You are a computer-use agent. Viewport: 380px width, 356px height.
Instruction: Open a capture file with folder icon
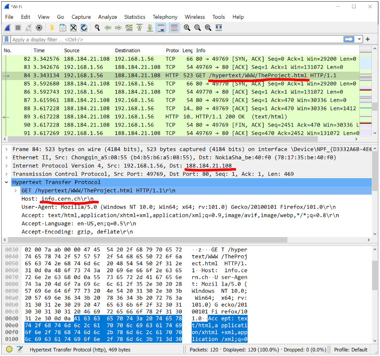[x=52, y=28]
